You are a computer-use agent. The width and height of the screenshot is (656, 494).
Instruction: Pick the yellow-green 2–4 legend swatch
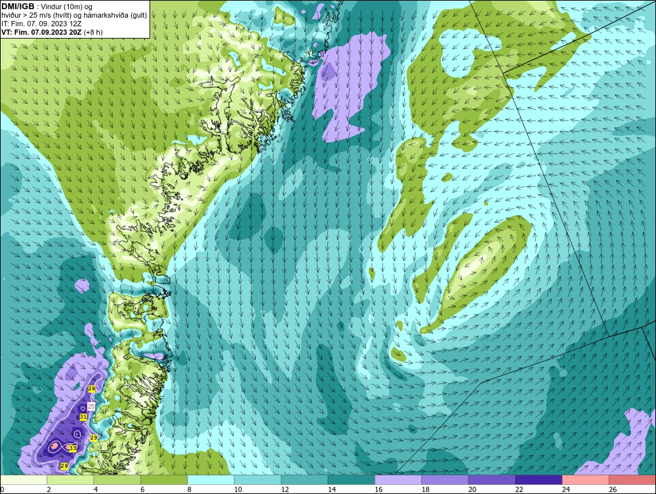[x=70, y=480]
